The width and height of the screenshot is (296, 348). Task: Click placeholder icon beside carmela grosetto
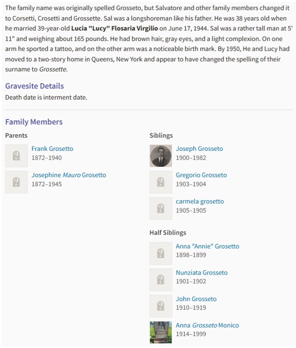161,208
